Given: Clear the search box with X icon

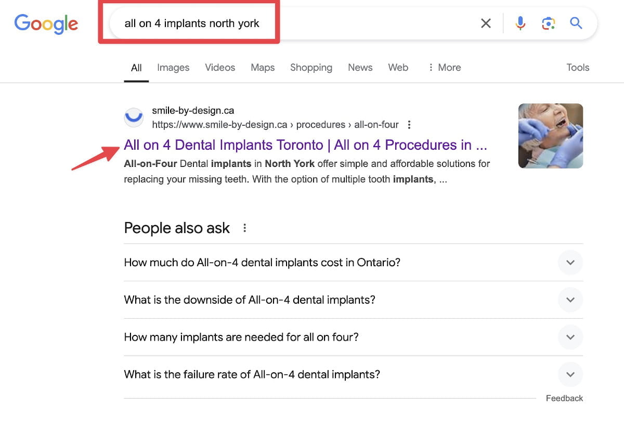Looking at the screenshot, I should (x=486, y=23).
